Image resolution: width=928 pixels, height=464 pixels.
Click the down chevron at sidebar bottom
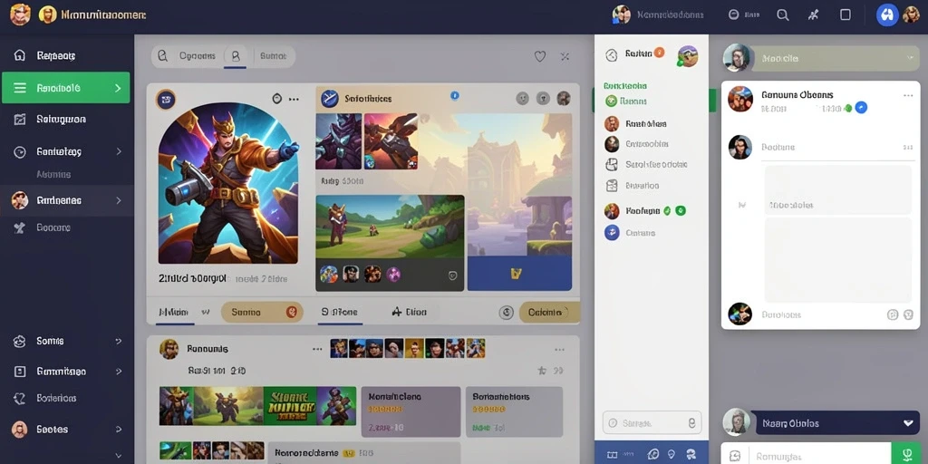point(119,456)
